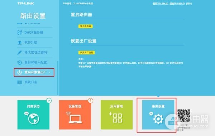
Task: Open the 设备管理 laptop tile
Action: pyautogui.click(x=75, y=115)
